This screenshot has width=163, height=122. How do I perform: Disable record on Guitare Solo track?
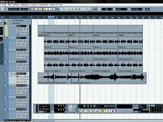tap(17, 76)
